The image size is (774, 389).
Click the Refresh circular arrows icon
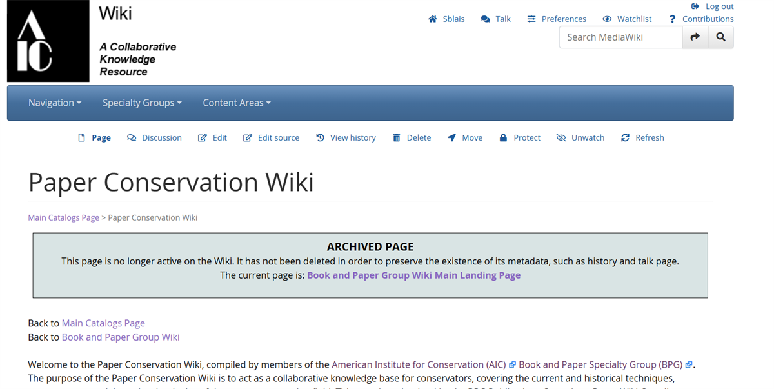coord(625,137)
